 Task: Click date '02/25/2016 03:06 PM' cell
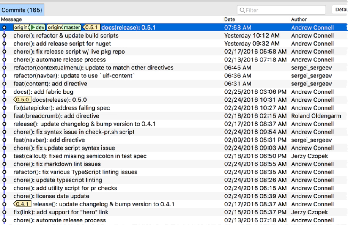[255, 92]
